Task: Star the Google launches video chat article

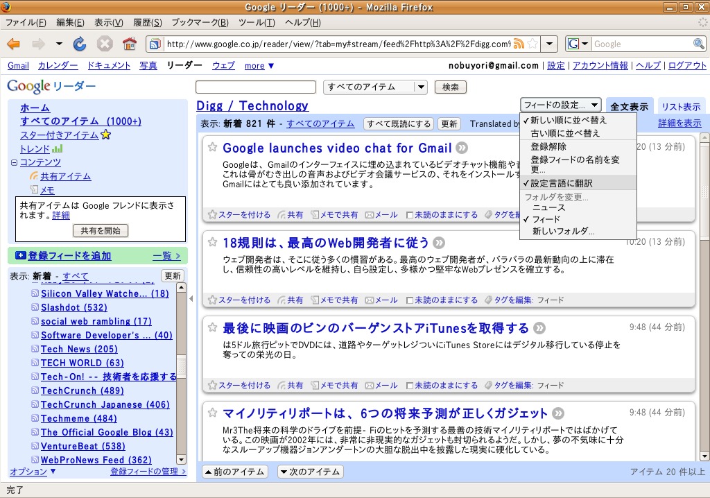Action: (213, 148)
